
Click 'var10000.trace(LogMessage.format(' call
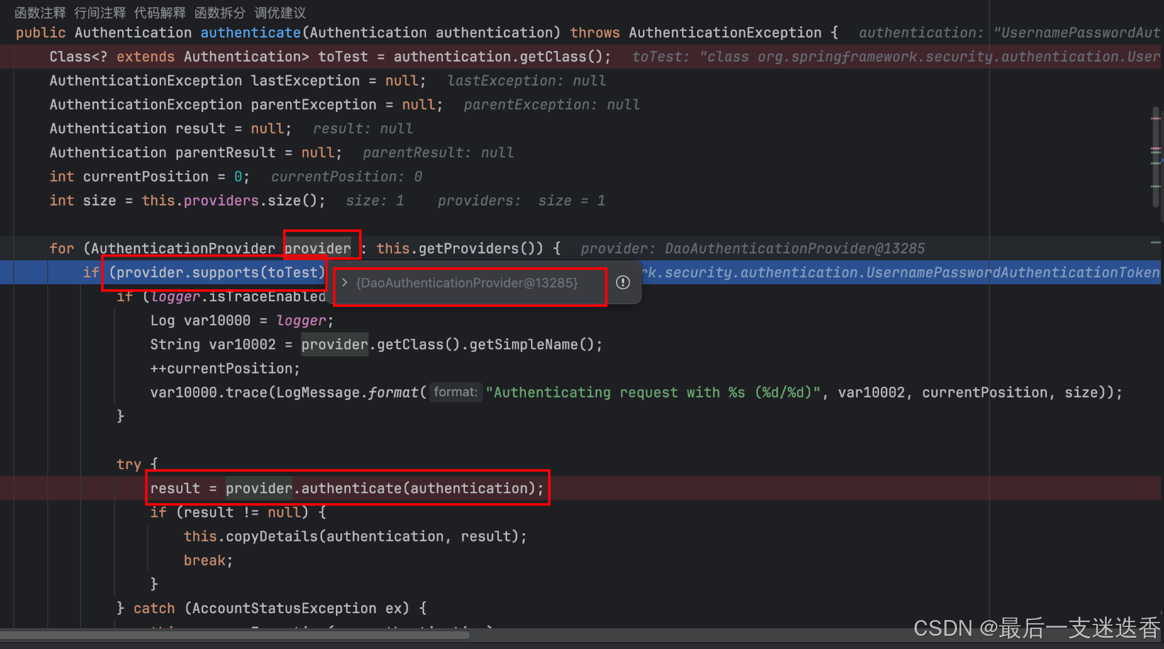pos(288,392)
